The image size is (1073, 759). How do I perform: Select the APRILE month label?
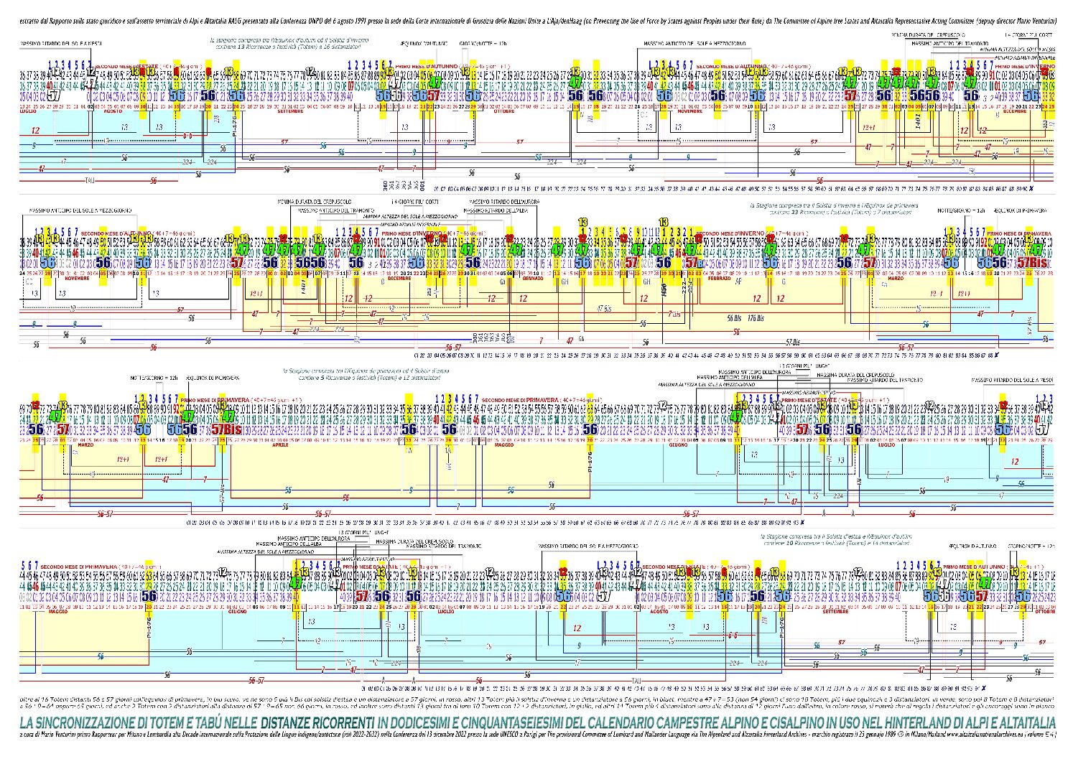pos(280,444)
